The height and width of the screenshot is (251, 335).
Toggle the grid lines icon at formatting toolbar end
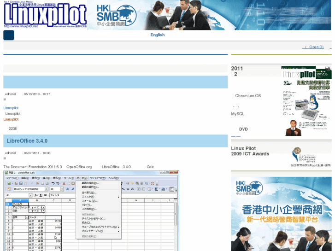click(x=172, y=189)
